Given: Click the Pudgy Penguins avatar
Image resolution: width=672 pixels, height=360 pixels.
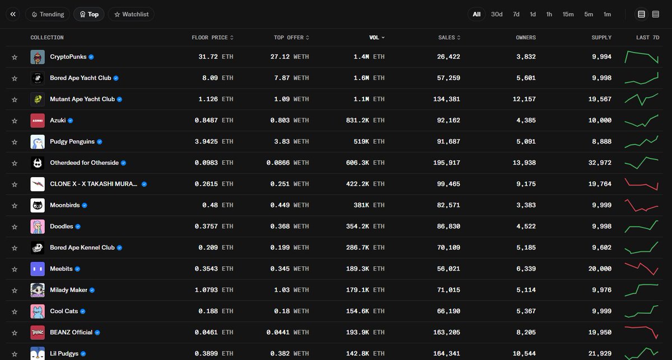Looking at the screenshot, I should pyautogui.click(x=38, y=142).
